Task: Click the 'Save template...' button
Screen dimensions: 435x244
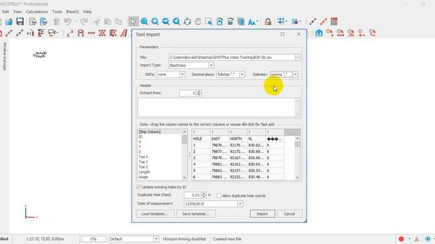Action: [196, 213]
